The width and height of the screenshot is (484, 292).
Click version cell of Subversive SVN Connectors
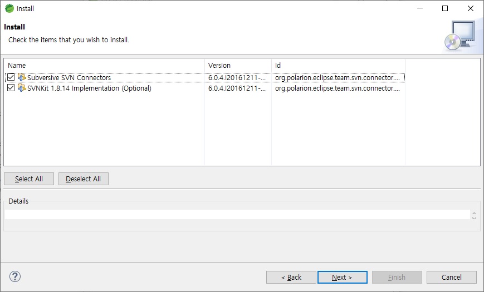(x=237, y=77)
